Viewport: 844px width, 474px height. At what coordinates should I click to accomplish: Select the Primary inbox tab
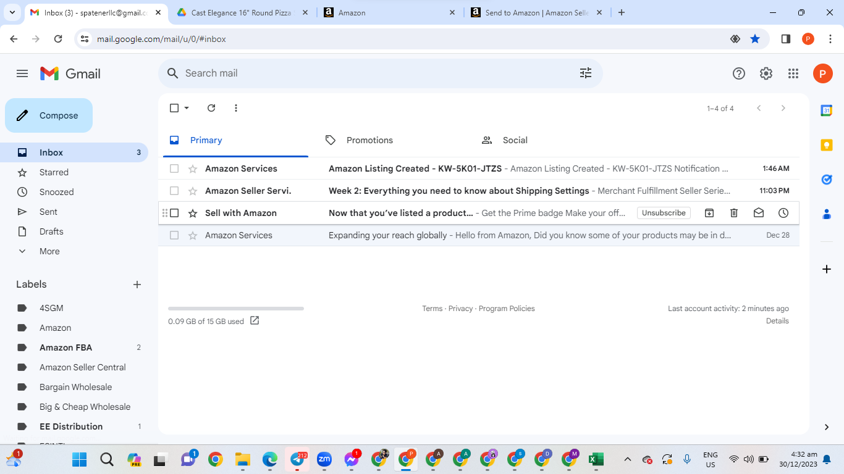coord(235,140)
